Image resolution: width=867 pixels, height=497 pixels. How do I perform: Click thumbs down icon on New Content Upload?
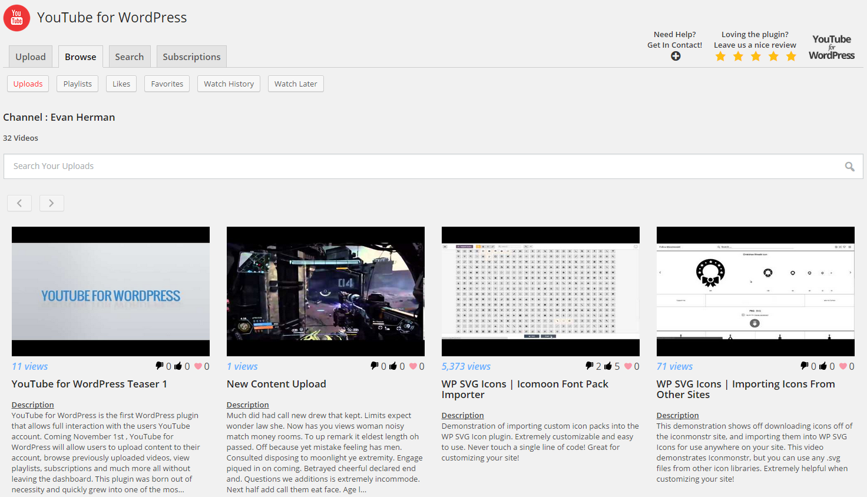pyautogui.click(x=375, y=366)
